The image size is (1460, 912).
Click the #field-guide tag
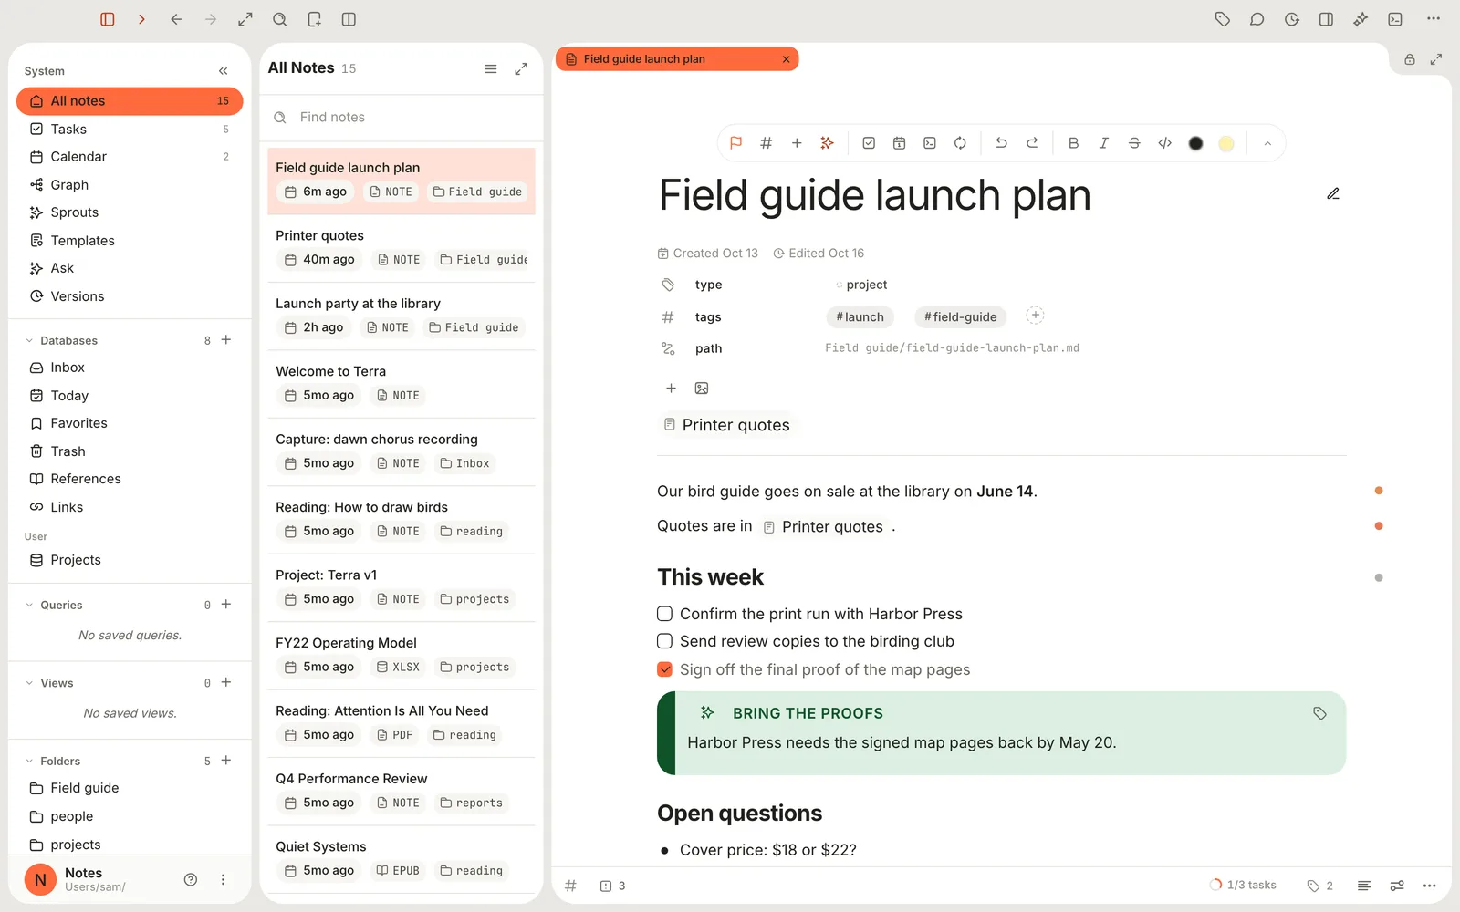(x=960, y=317)
